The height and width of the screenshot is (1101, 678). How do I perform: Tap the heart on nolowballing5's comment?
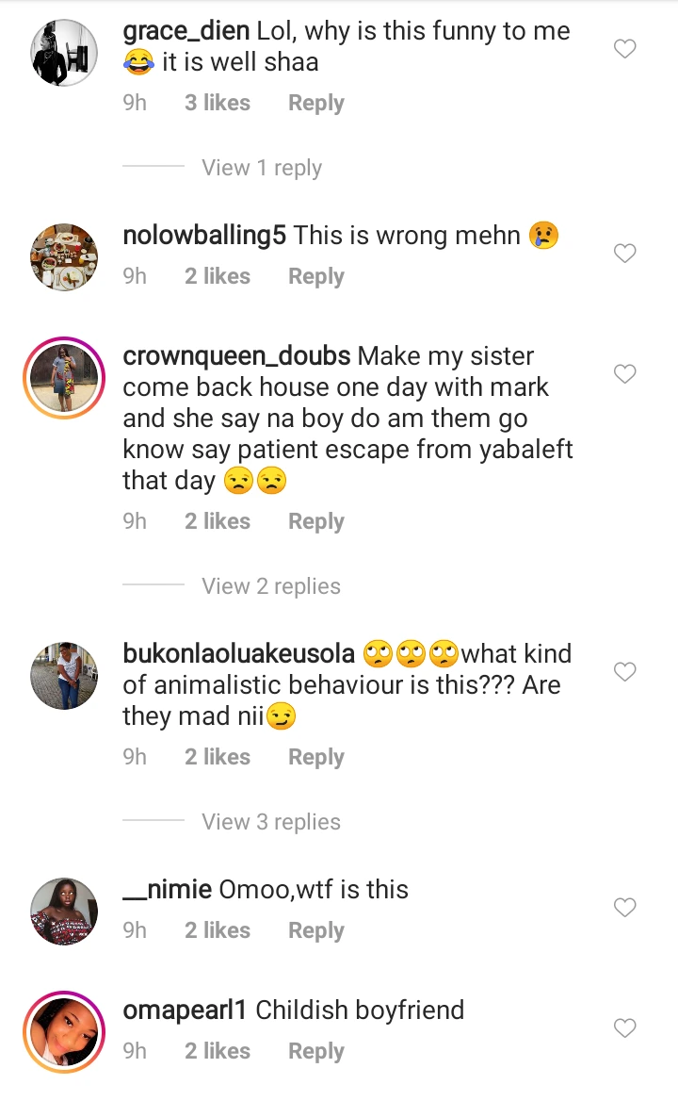(625, 253)
